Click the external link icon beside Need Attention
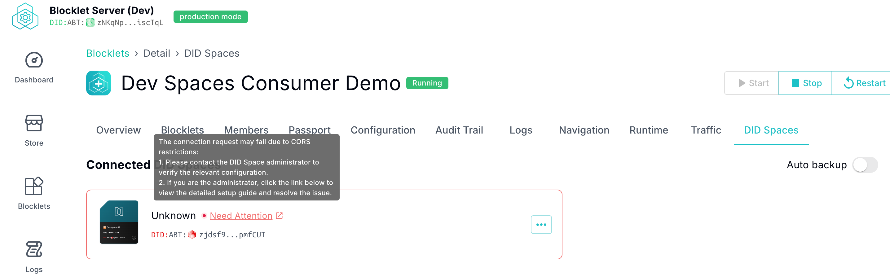 click(279, 216)
